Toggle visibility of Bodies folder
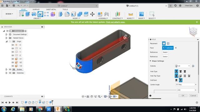This screenshot has height=112, width=200. [x=10, y=69]
